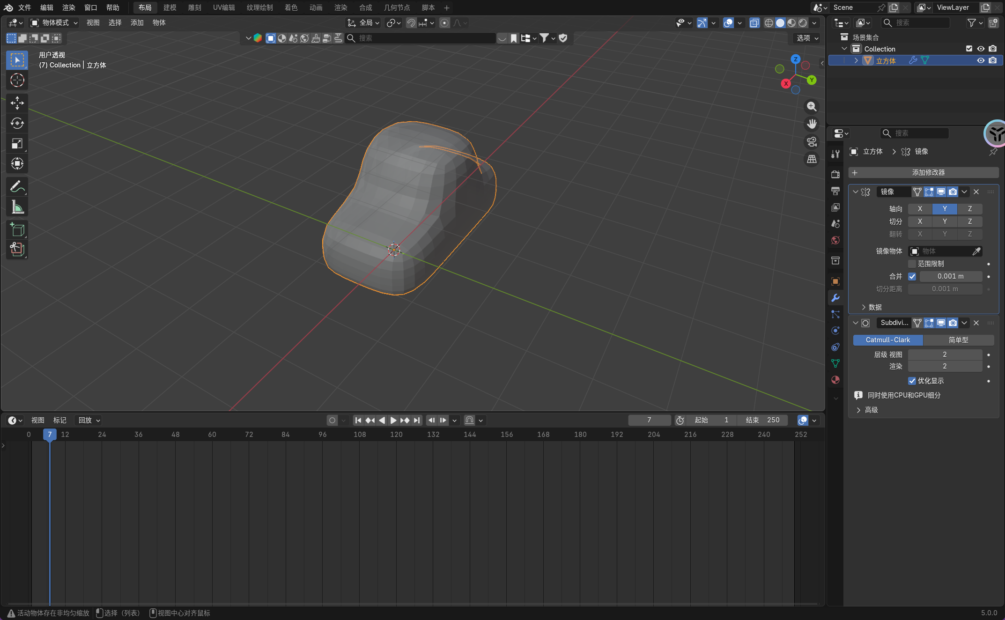Image resolution: width=1005 pixels, height=620 pixels.
Task: Toggle camera view button in viewport
Action: tap(812, 141)
